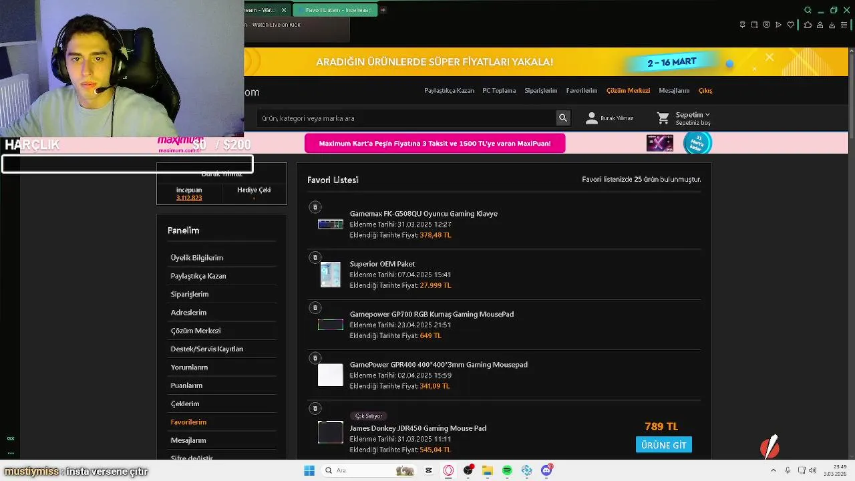Click Windows taskbar search box
855x481 pixels.
point(369,470)
